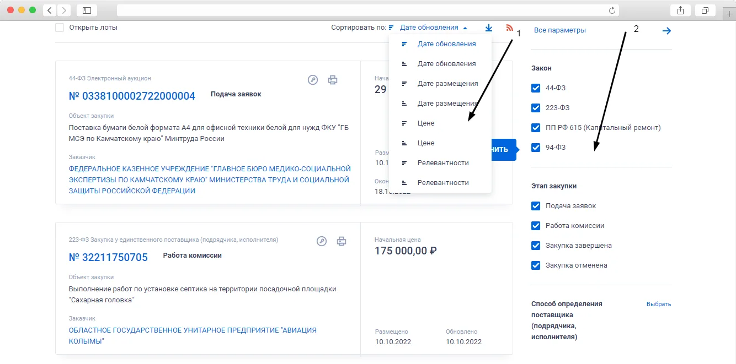Open the Safari share menu icon
Image resolution: width=736 pixels, height=364 pixels.
tap(680, 10)
